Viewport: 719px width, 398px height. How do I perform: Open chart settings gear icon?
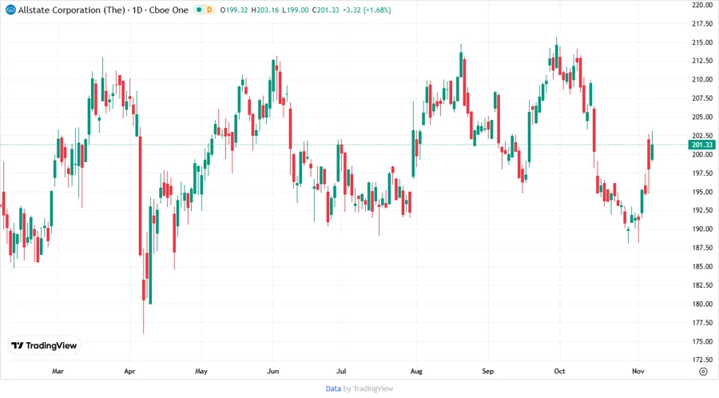pyautogui.click(x=703, y=372)
